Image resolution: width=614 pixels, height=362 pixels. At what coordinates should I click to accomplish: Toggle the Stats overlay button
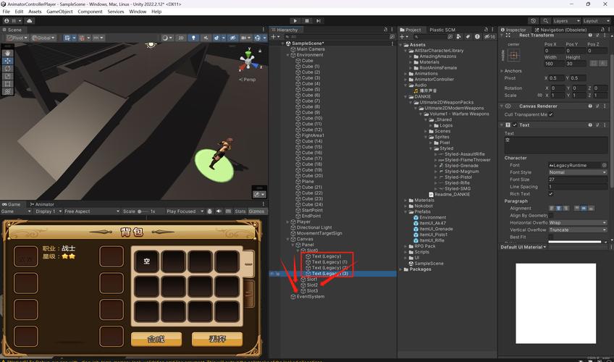point(240,211)
